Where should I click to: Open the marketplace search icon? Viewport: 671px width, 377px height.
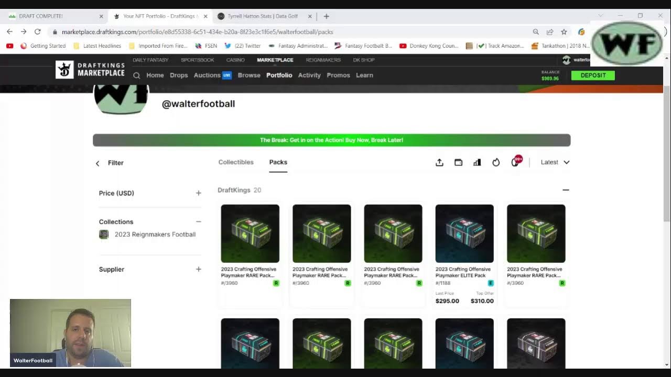click(x=136, y=75)
